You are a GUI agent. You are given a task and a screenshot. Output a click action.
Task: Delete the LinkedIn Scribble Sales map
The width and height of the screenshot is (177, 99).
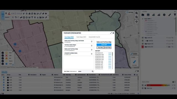coord(92,54)
